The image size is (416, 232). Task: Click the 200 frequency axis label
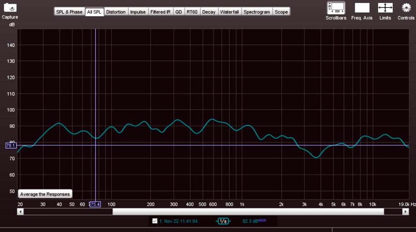[x=151, y=204]
